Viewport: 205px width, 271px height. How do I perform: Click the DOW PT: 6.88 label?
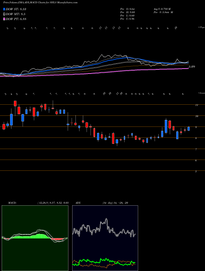click(x=16, y=19)
